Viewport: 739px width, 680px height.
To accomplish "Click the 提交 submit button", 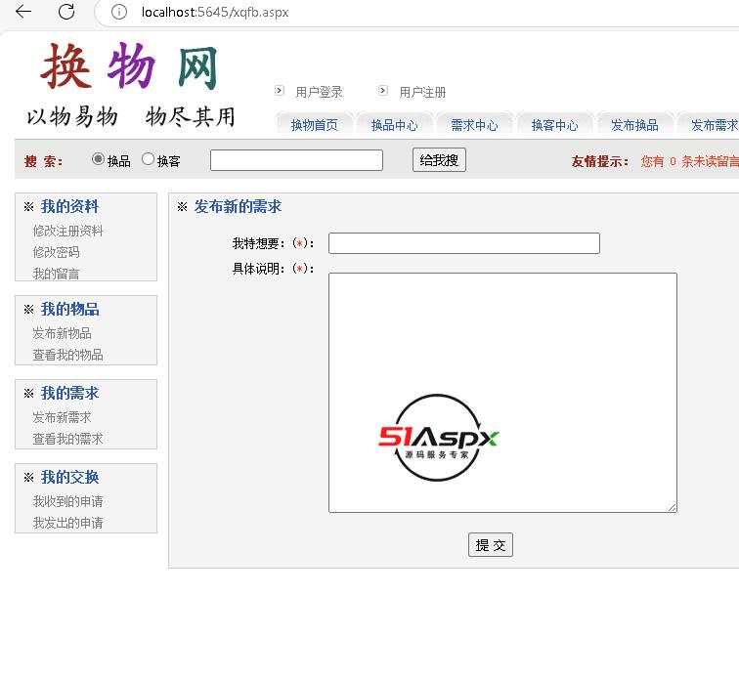I will point(491,545).
